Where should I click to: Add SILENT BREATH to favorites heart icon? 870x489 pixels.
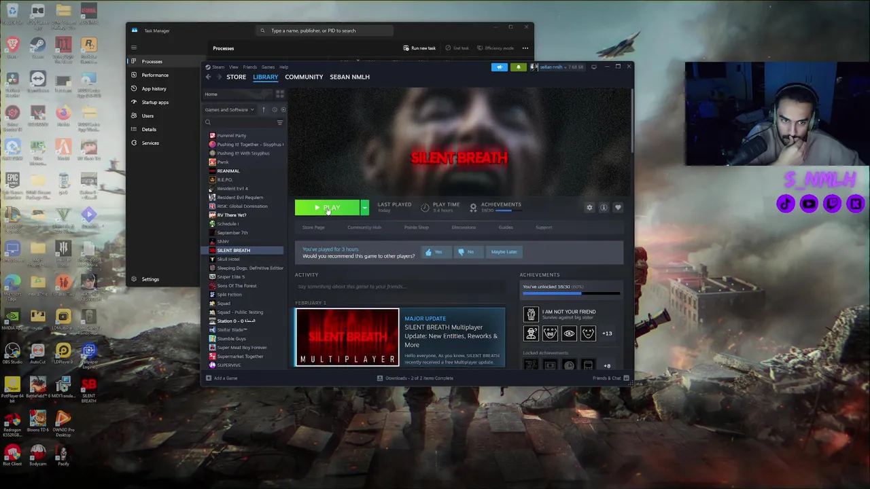(x=618, y=208)
